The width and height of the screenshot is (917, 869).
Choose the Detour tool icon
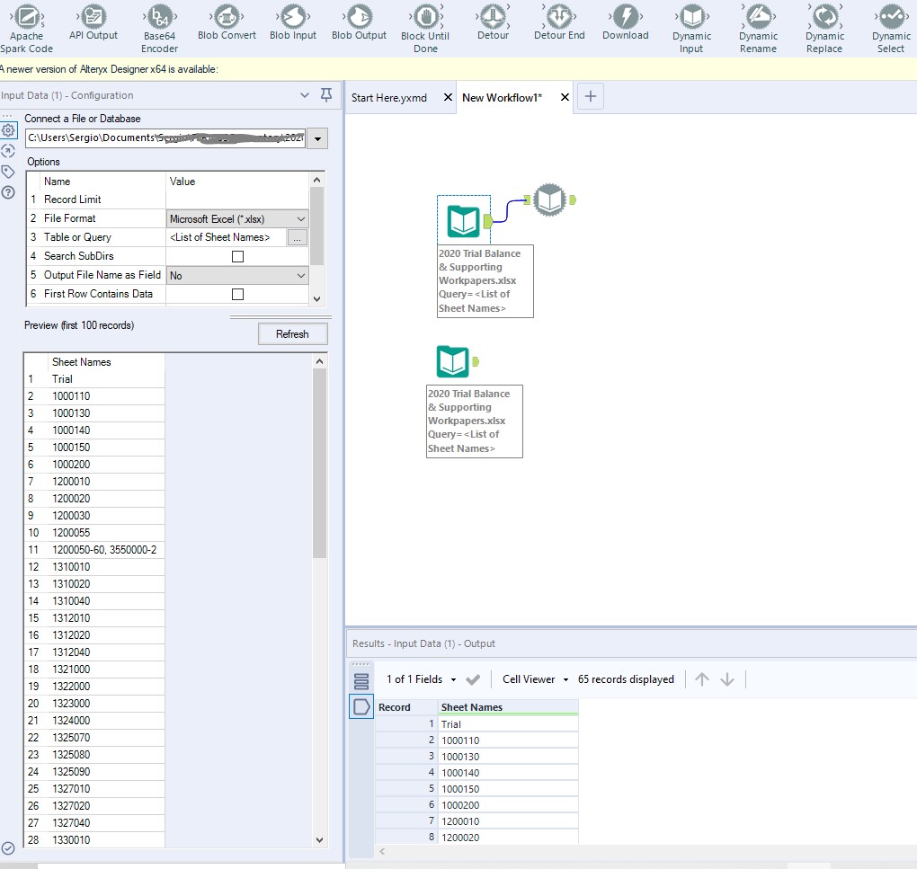tap(493, 16)
